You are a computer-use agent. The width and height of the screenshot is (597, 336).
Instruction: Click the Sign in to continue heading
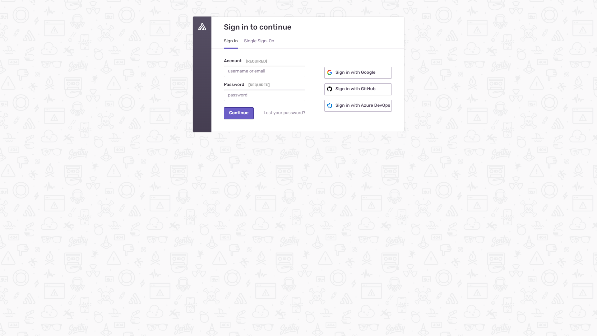(x=257, y=27)
